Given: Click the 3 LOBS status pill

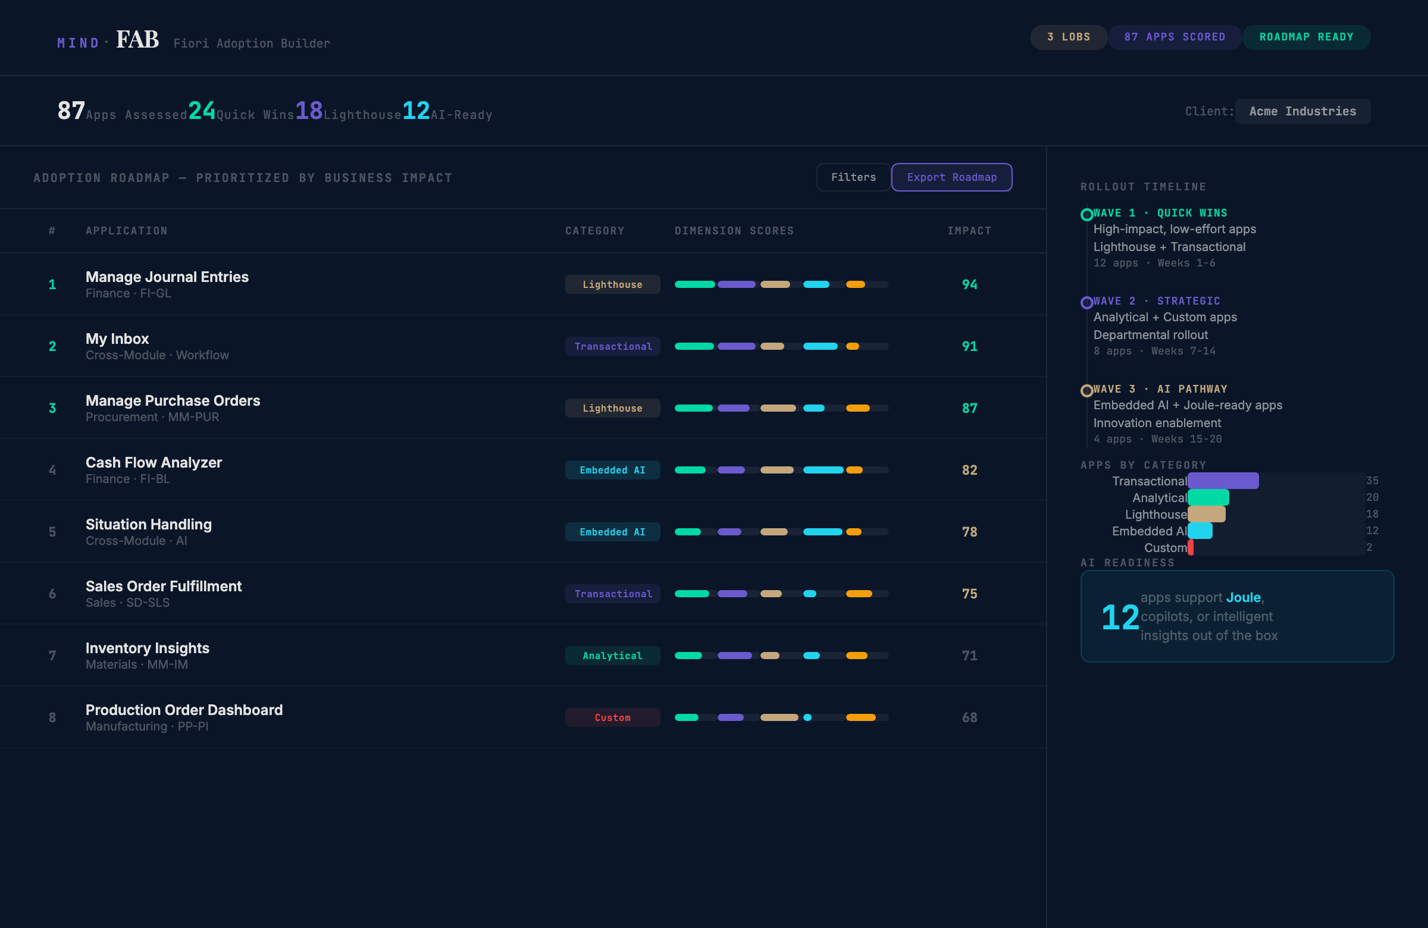Looking at the screenshot, I should click(1068, 37).
